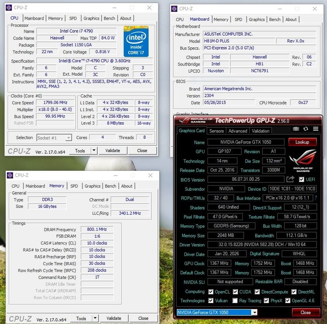Enable the Ray Tracing checkbox
The image size is (327, 324).
[x=235, y=300]
